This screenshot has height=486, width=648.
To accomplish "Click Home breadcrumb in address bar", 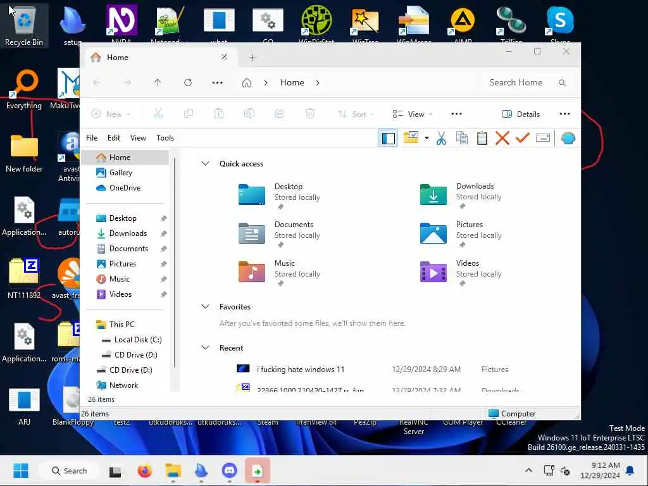I will (292, 83).
